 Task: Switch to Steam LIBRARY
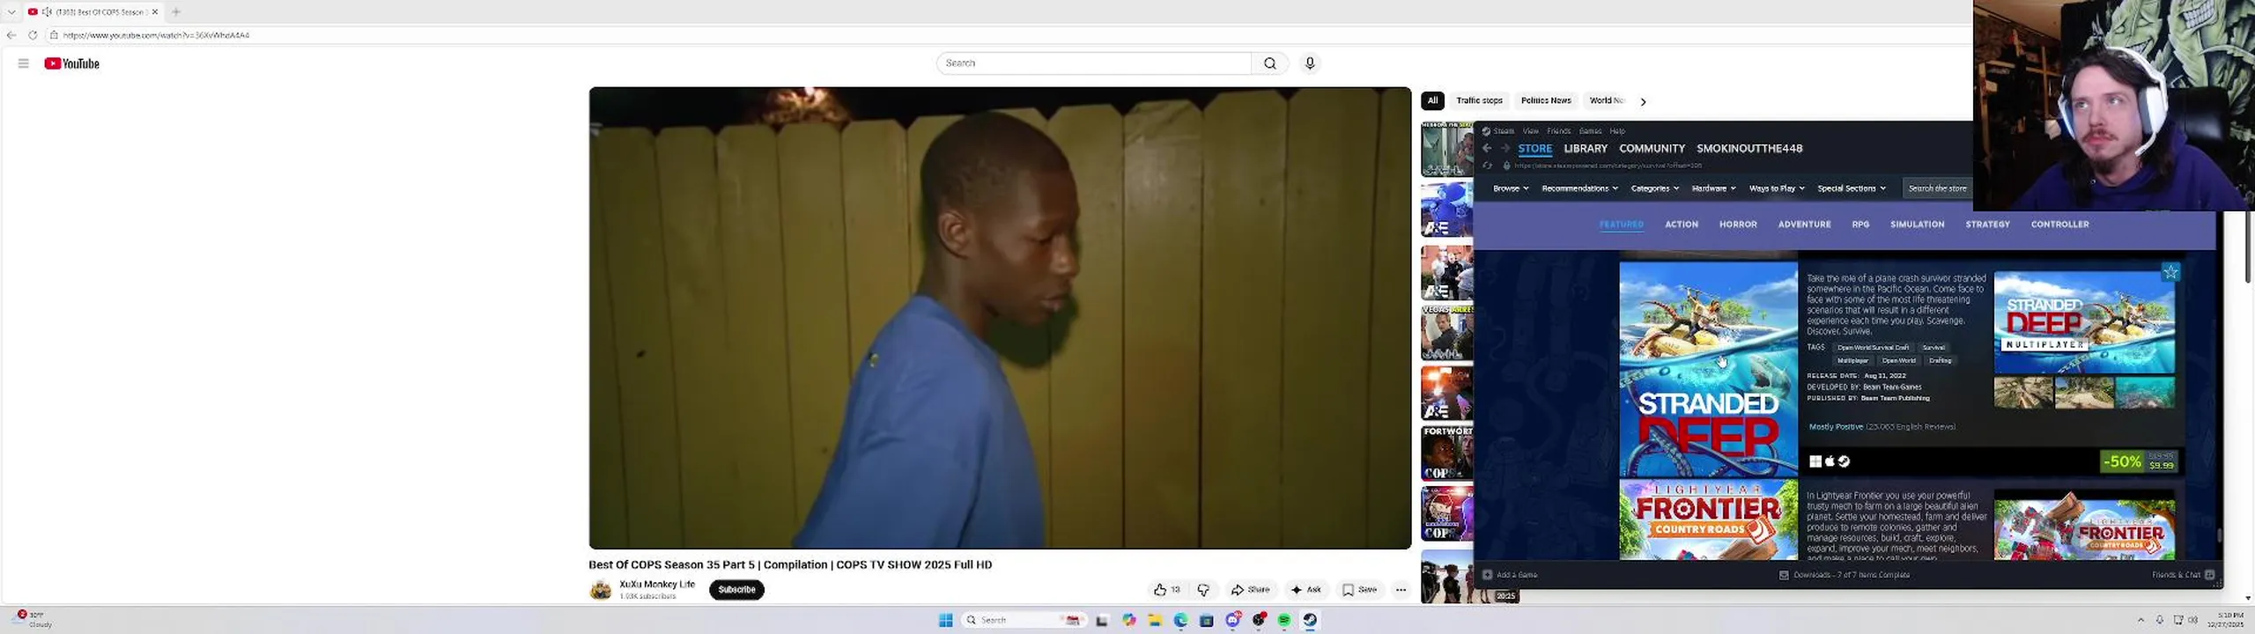pyautogui.click(x=1586, y=149)
